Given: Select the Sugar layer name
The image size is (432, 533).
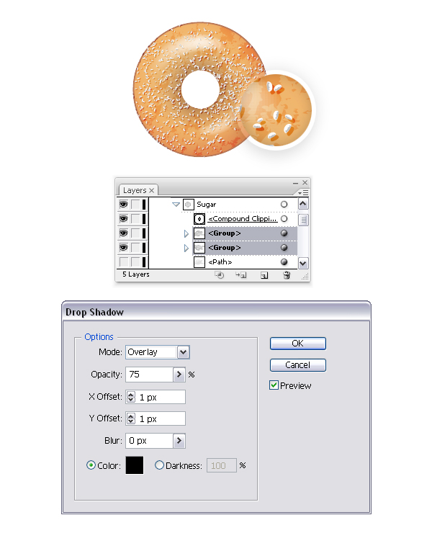Looking at the screenshot, I should click(x=207, y=205).
